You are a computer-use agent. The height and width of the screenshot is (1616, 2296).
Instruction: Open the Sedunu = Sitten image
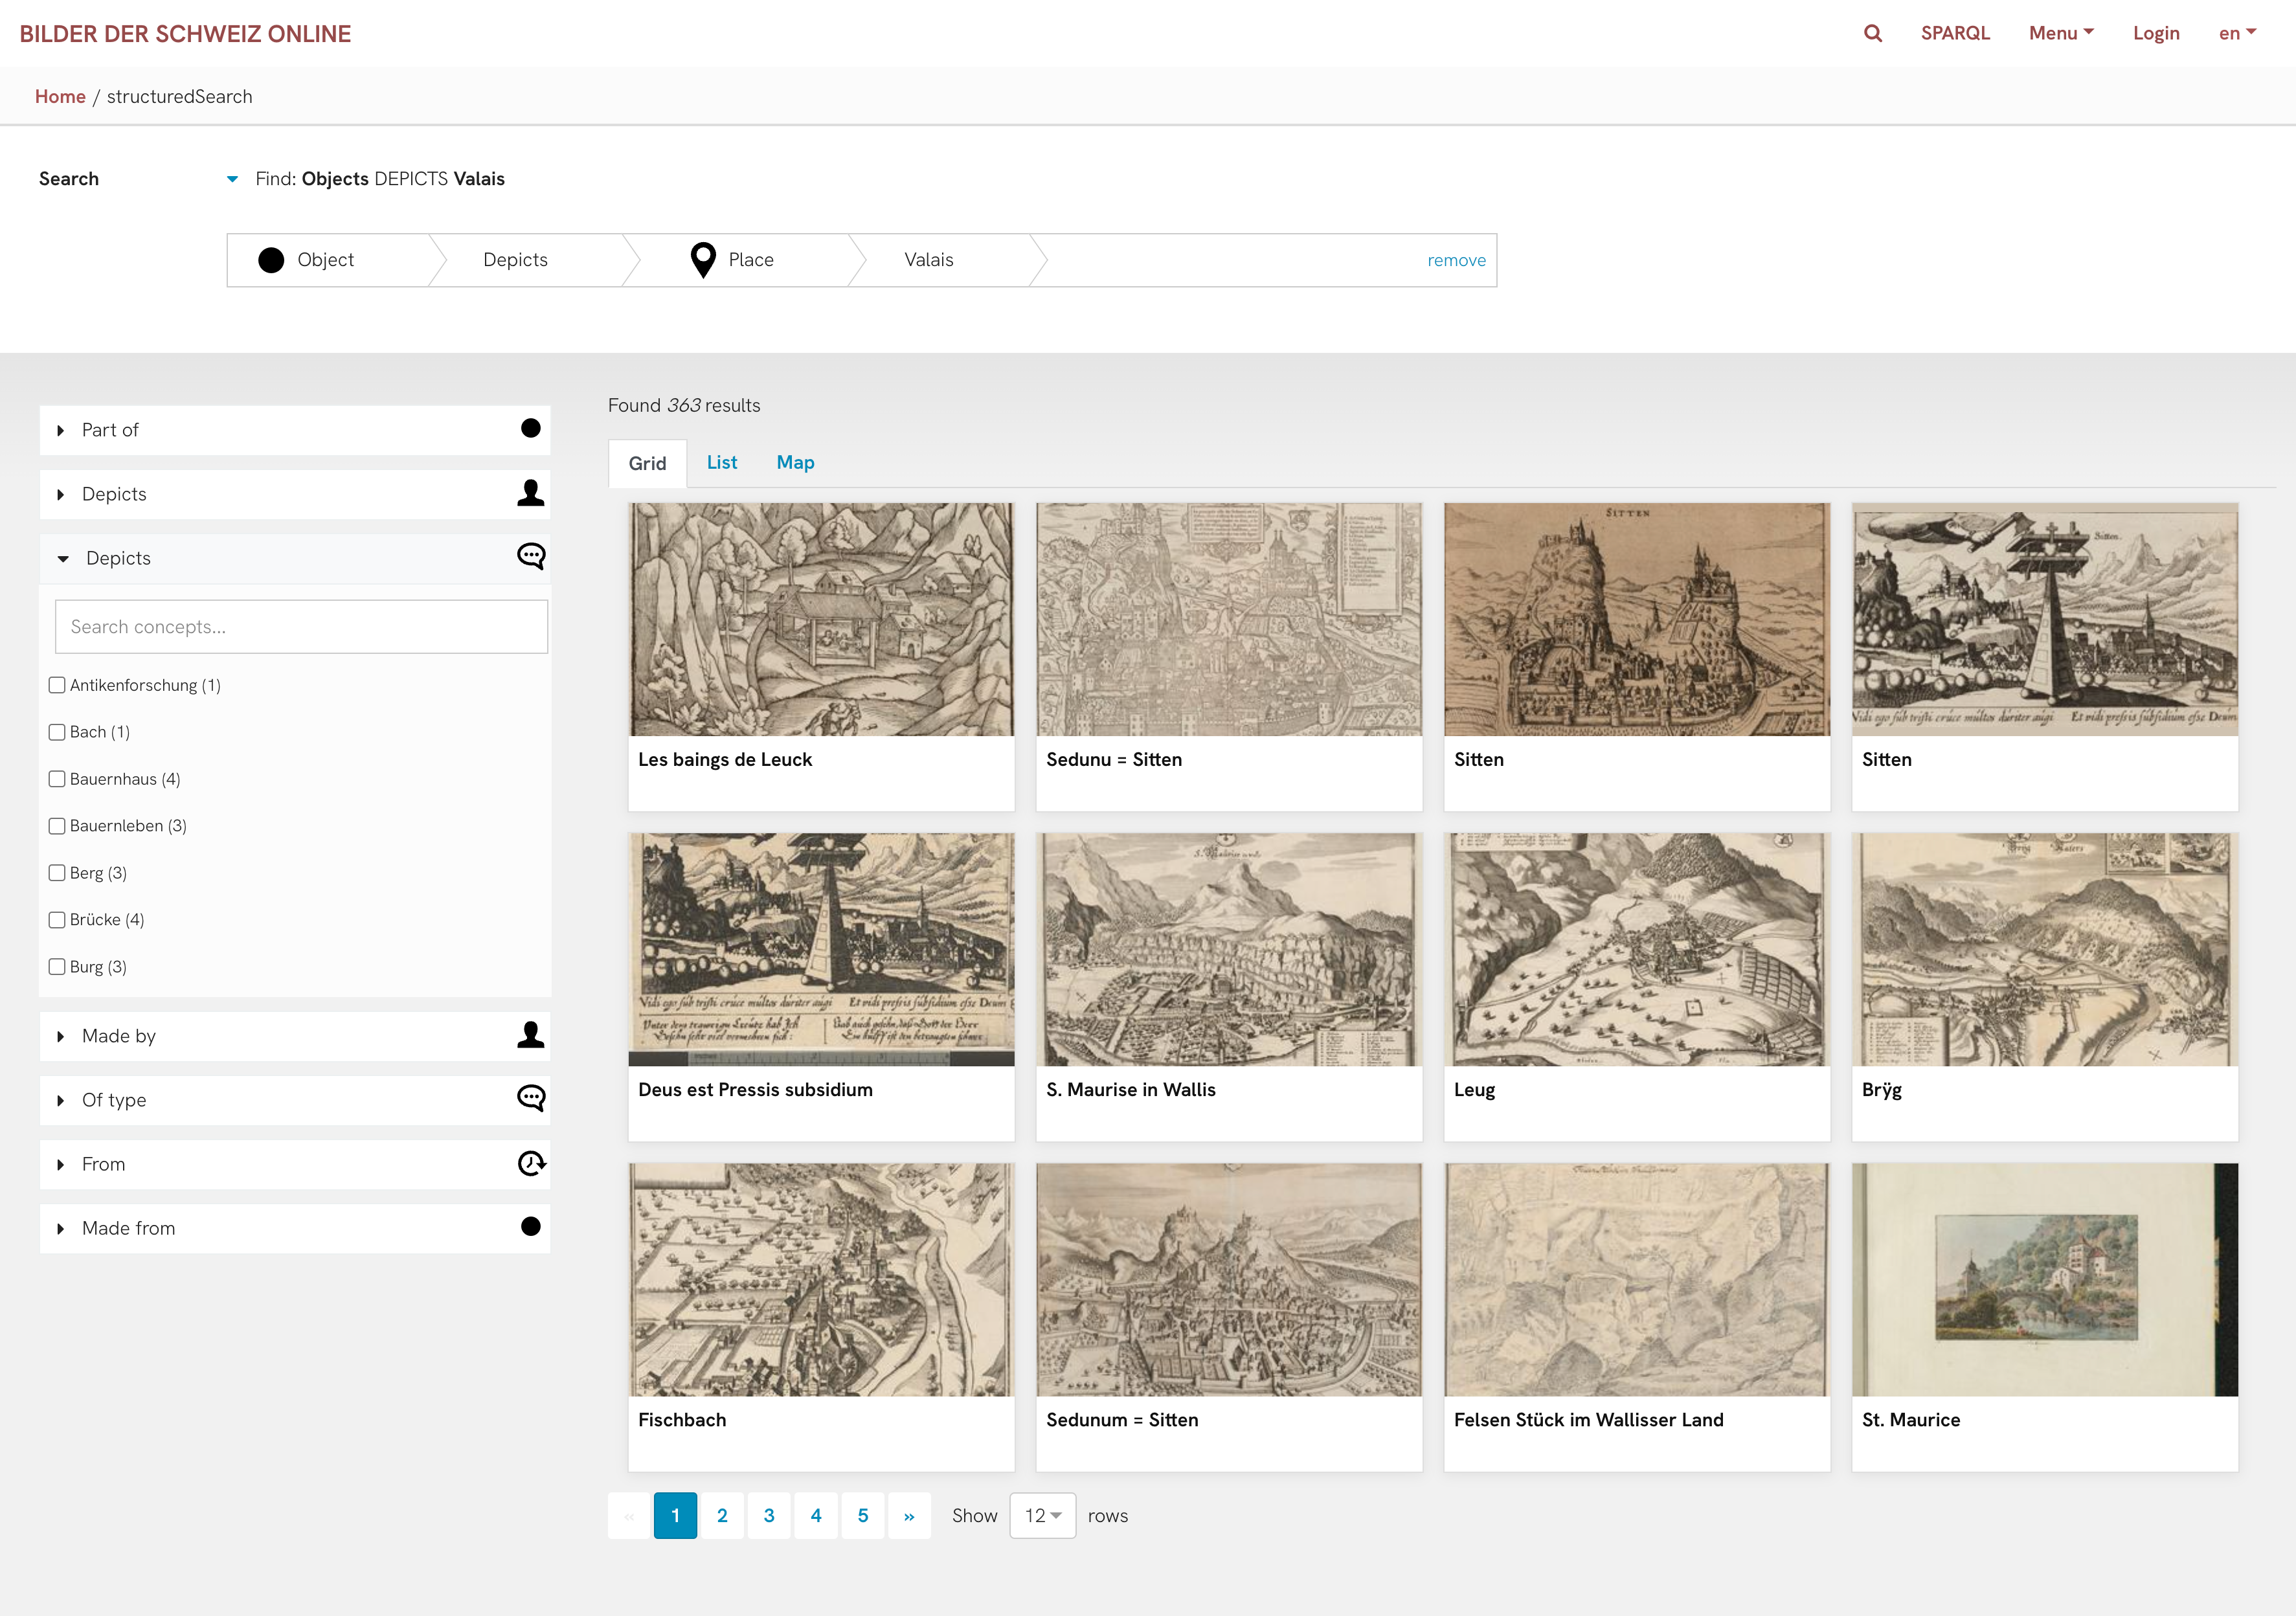coord(1229,619)
